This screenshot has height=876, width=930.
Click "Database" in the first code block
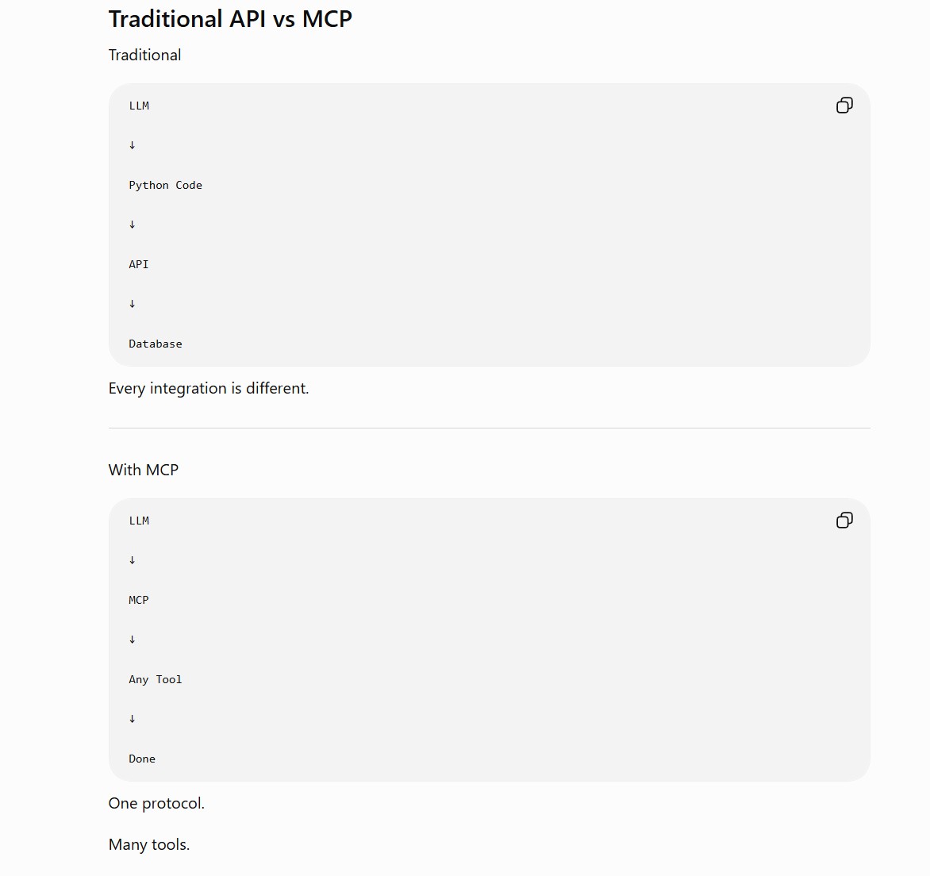[156, 344]
